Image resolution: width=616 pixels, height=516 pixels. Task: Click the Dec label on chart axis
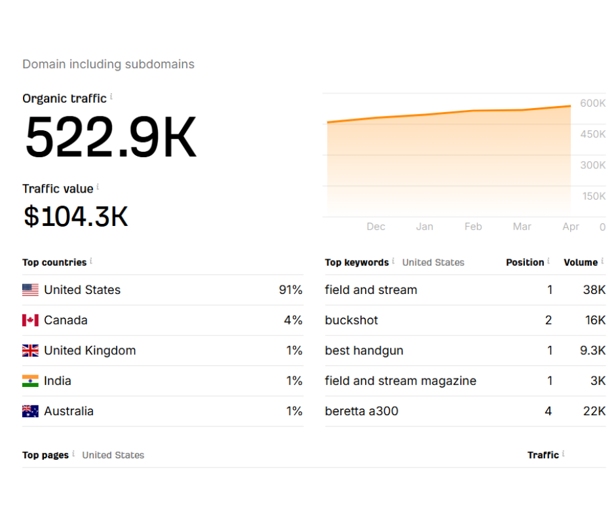pyautogui.click(x=375, y=227)
